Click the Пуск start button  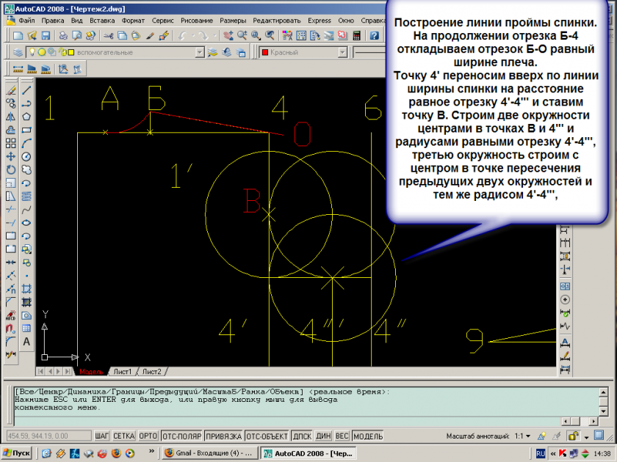click(16, 453)
